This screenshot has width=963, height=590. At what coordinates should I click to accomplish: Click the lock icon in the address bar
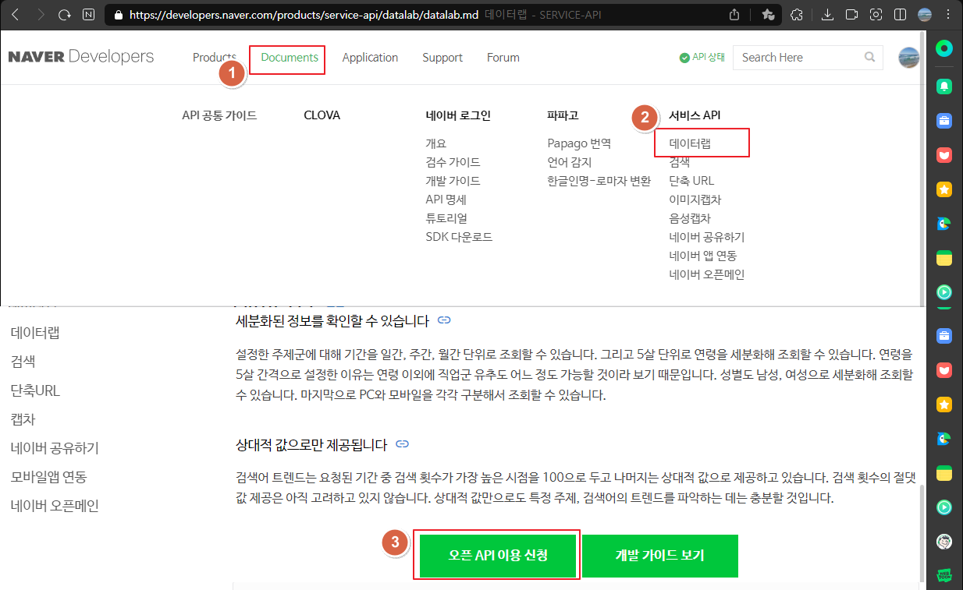[119, 15]
